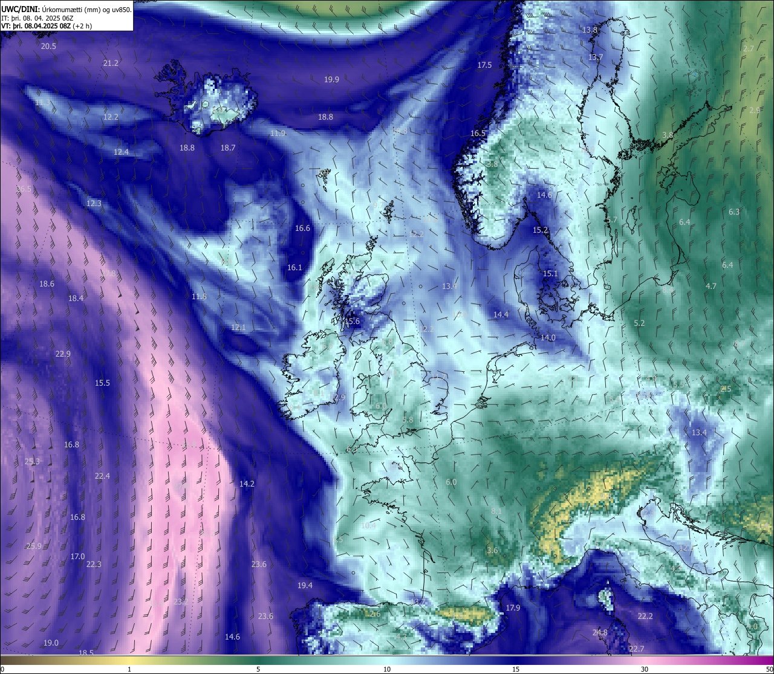This screenshot has width=774, height=674.
Task: Click the UWC/DINI Úrkomumætti title text
Action: point(67,9)
